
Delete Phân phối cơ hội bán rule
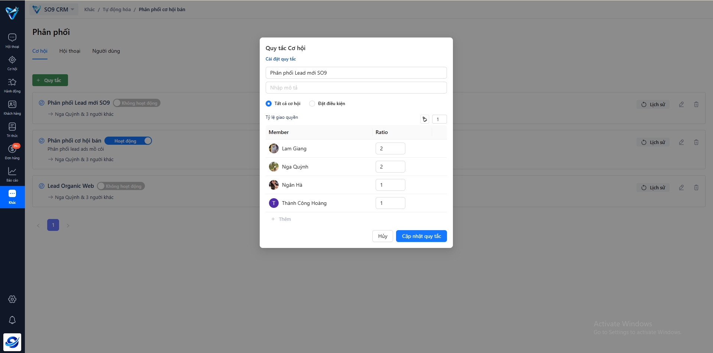696,142
